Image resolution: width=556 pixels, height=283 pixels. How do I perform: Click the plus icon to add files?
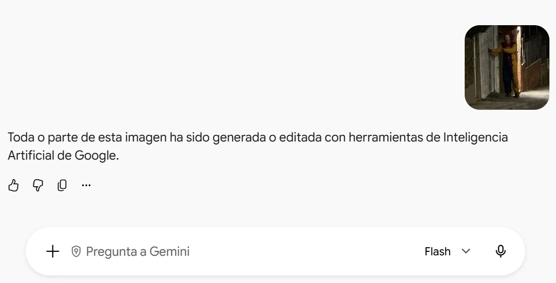(53, 251)
